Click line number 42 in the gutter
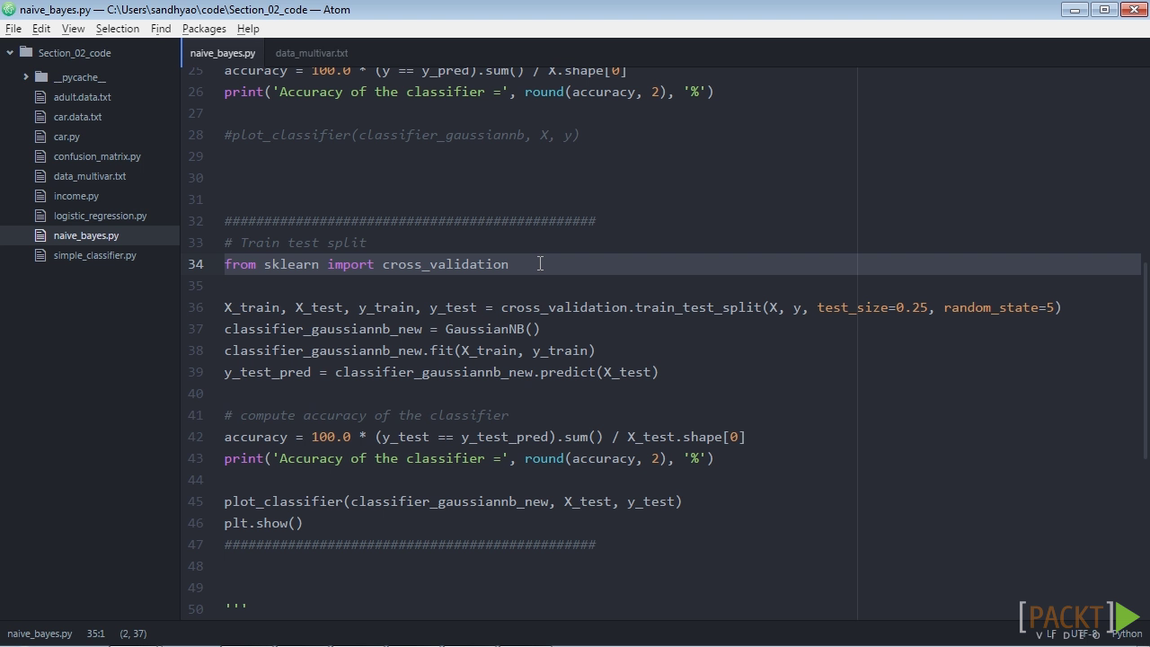The height and width of the screenshot is (647, 1150). 196,437
